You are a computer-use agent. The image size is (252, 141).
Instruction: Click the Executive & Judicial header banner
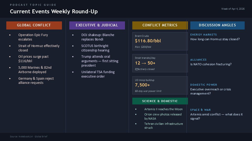[97, 25]
